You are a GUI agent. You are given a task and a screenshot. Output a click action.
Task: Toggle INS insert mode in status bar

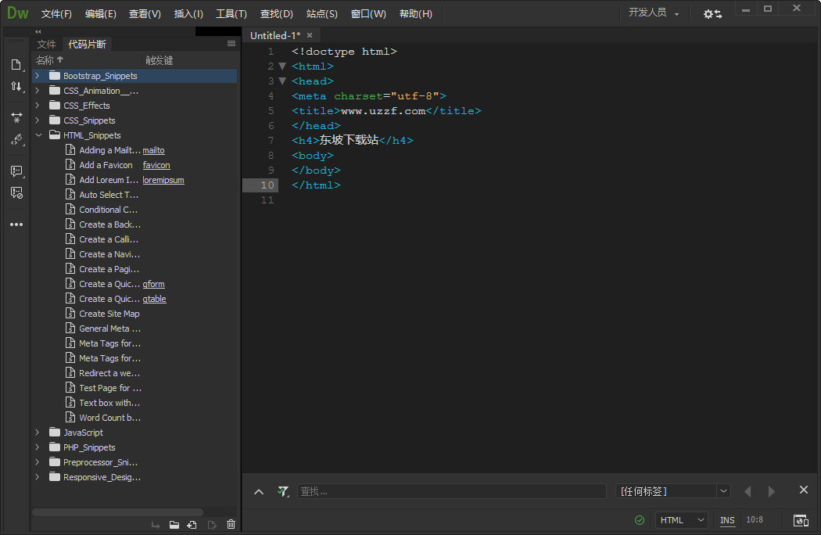726,520
